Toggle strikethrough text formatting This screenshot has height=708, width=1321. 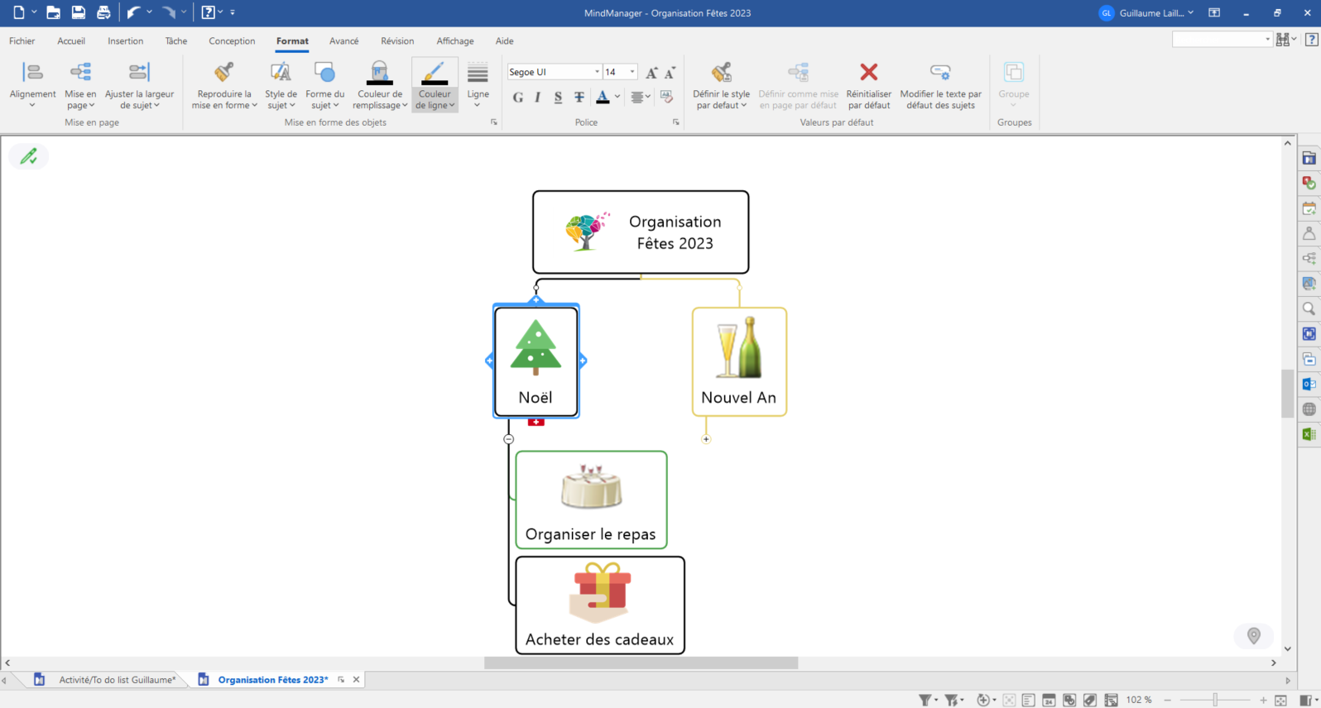(x=579, y=98)
